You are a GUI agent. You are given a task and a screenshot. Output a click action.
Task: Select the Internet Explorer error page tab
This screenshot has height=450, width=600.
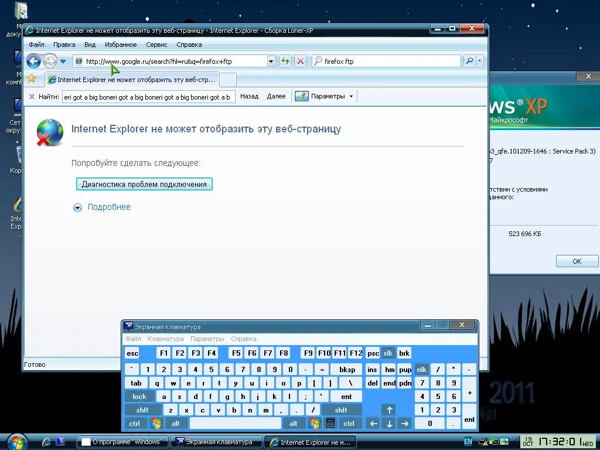[132, 80]
